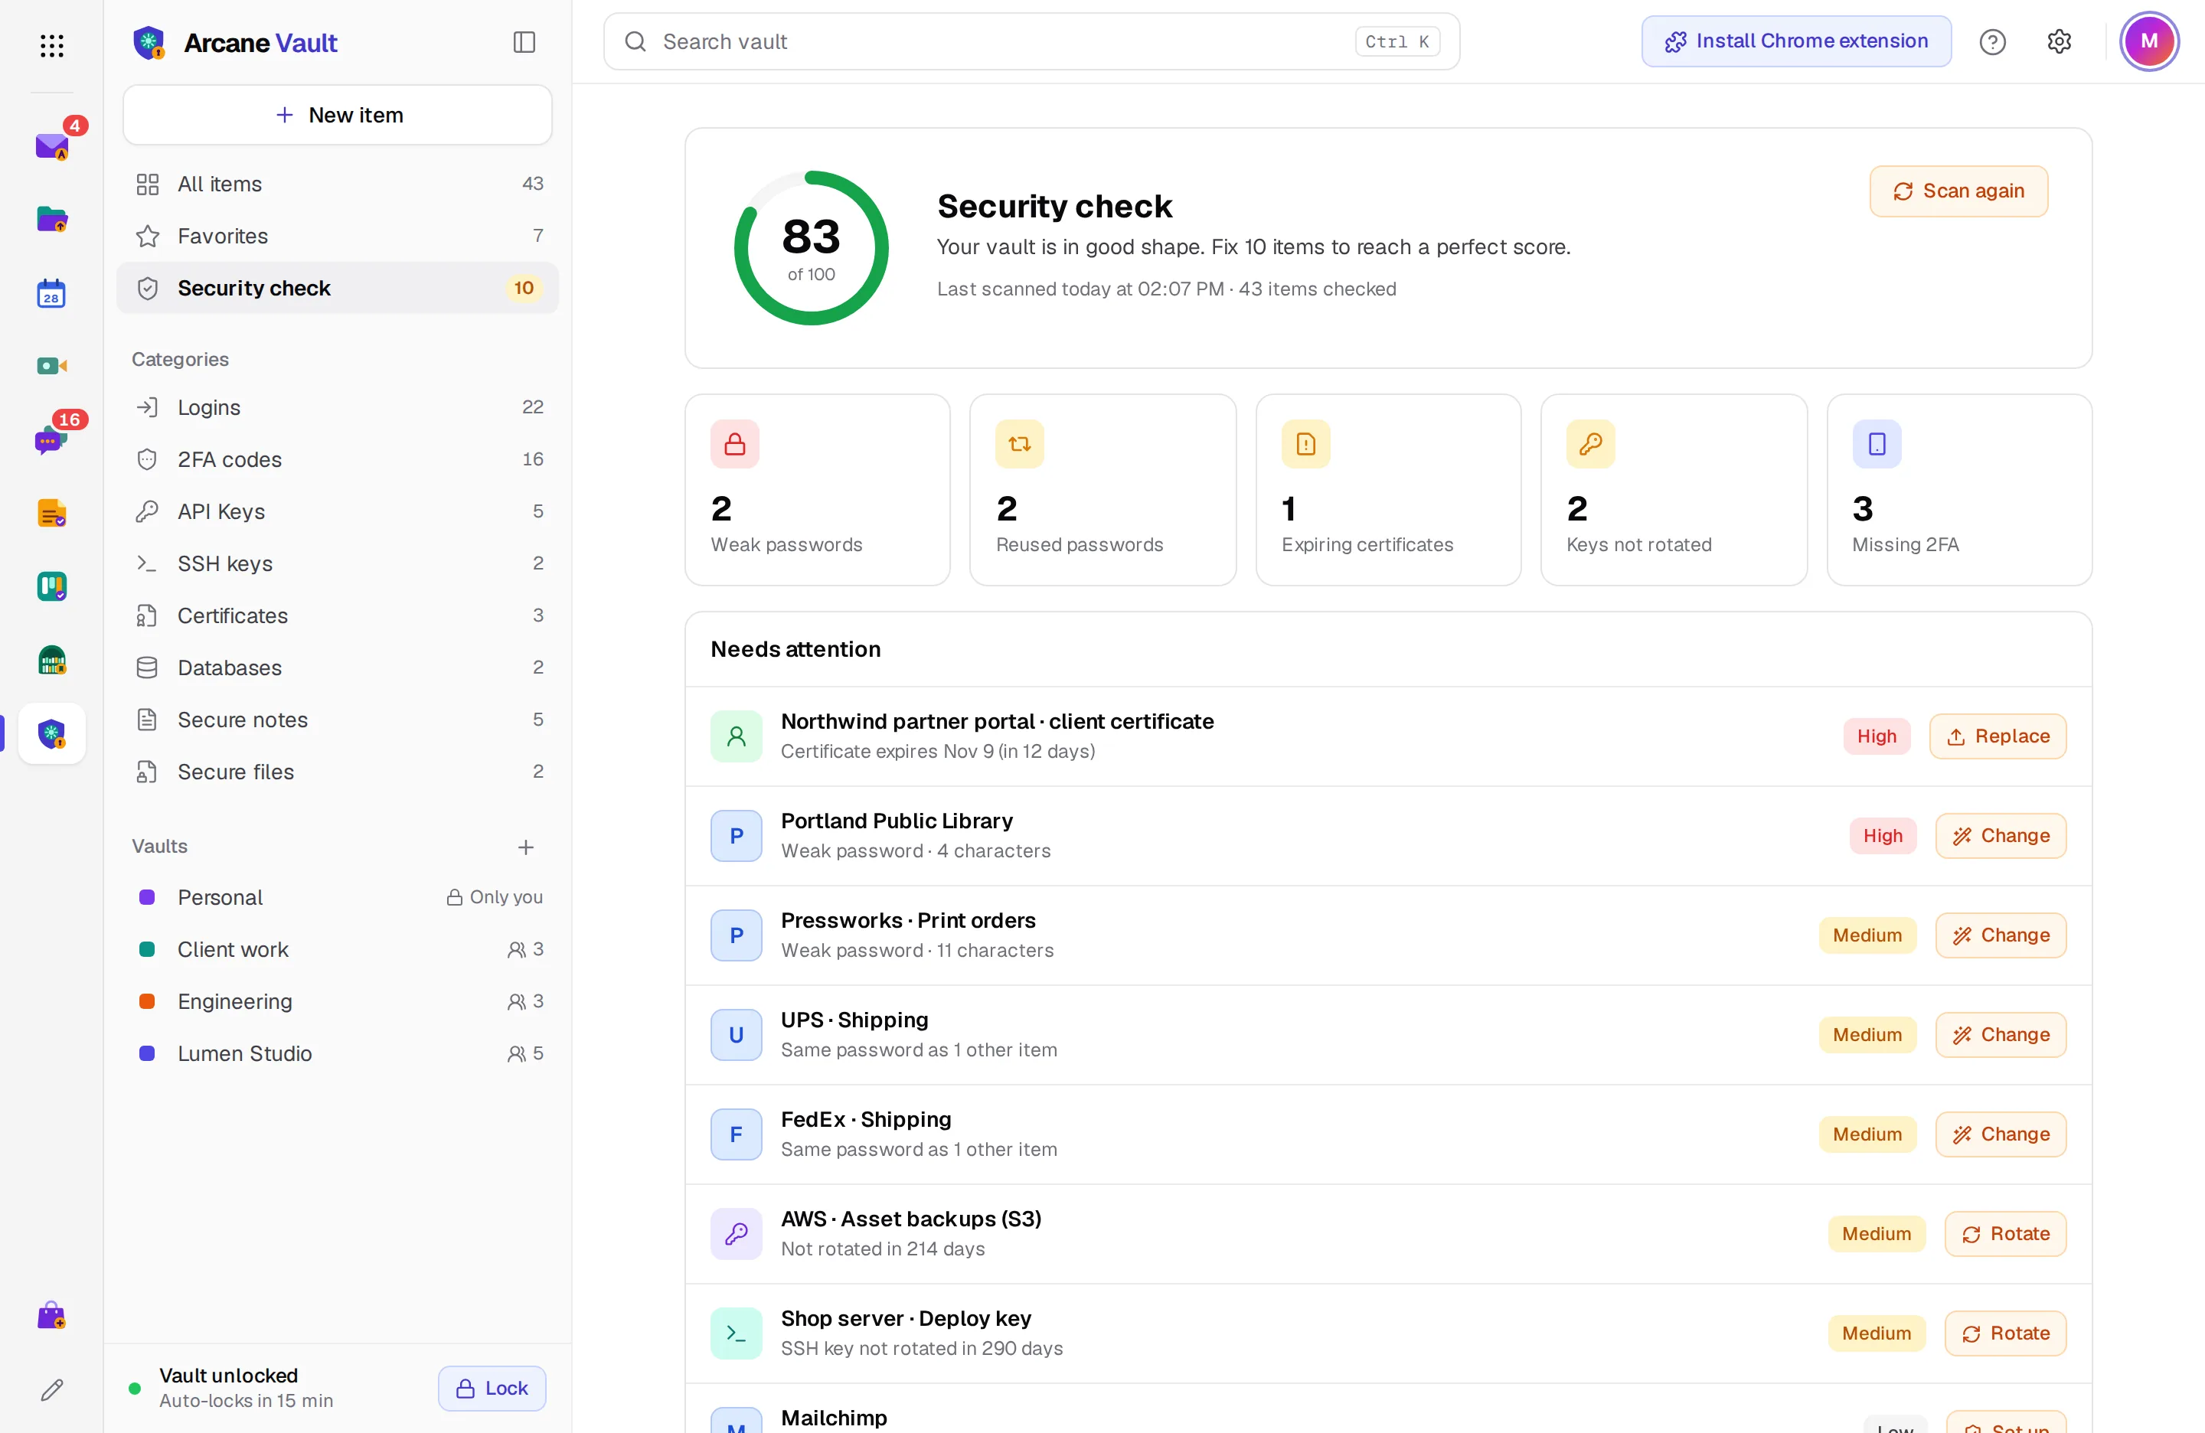Click Scan again button
This screenshot has height=1433, width=2205.
(1958, 191)
